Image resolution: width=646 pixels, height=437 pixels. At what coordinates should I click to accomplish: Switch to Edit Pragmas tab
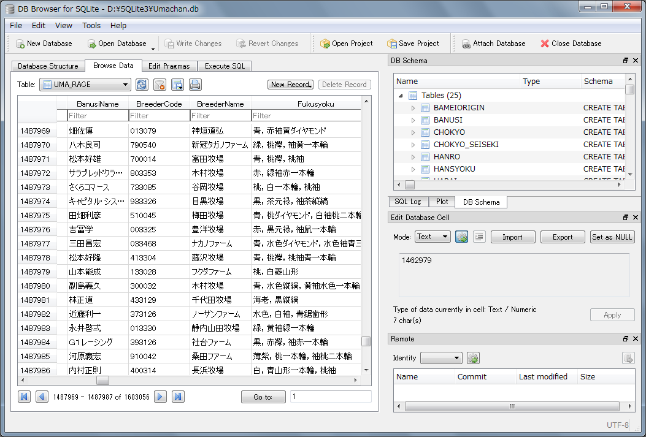click(169, 66)
